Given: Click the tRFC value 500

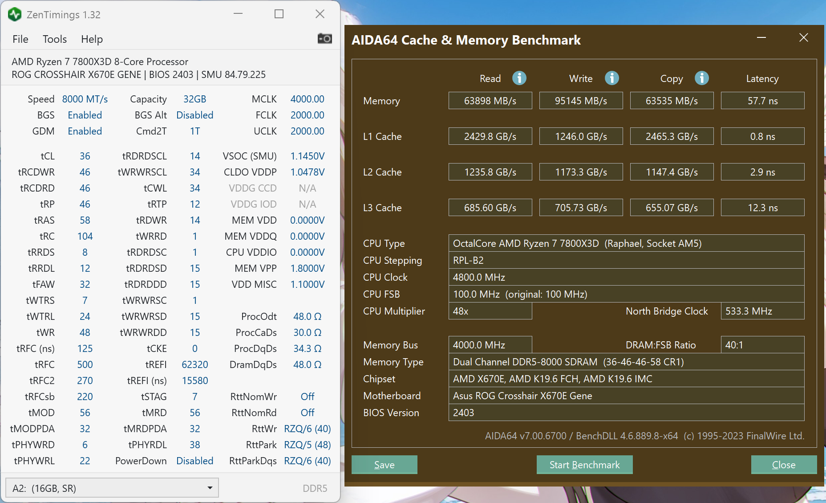Looking at the screenshot, I should click(x=85, y=364).
